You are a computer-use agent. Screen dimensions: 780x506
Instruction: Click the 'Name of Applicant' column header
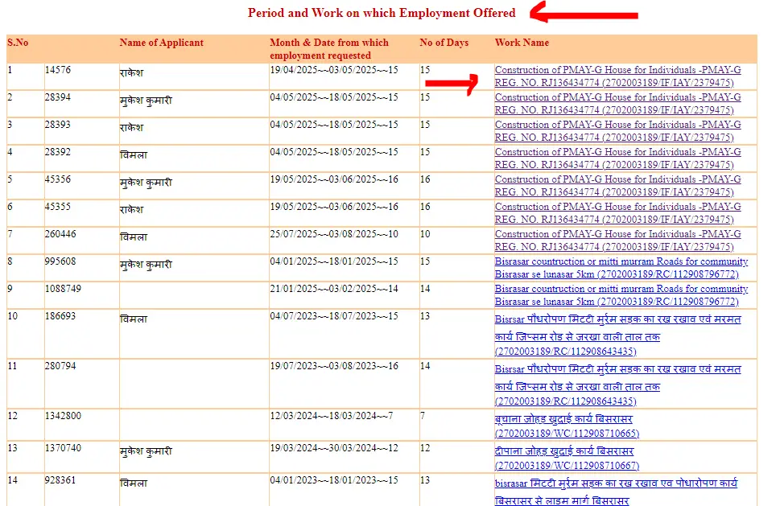(x=161, y=43)
